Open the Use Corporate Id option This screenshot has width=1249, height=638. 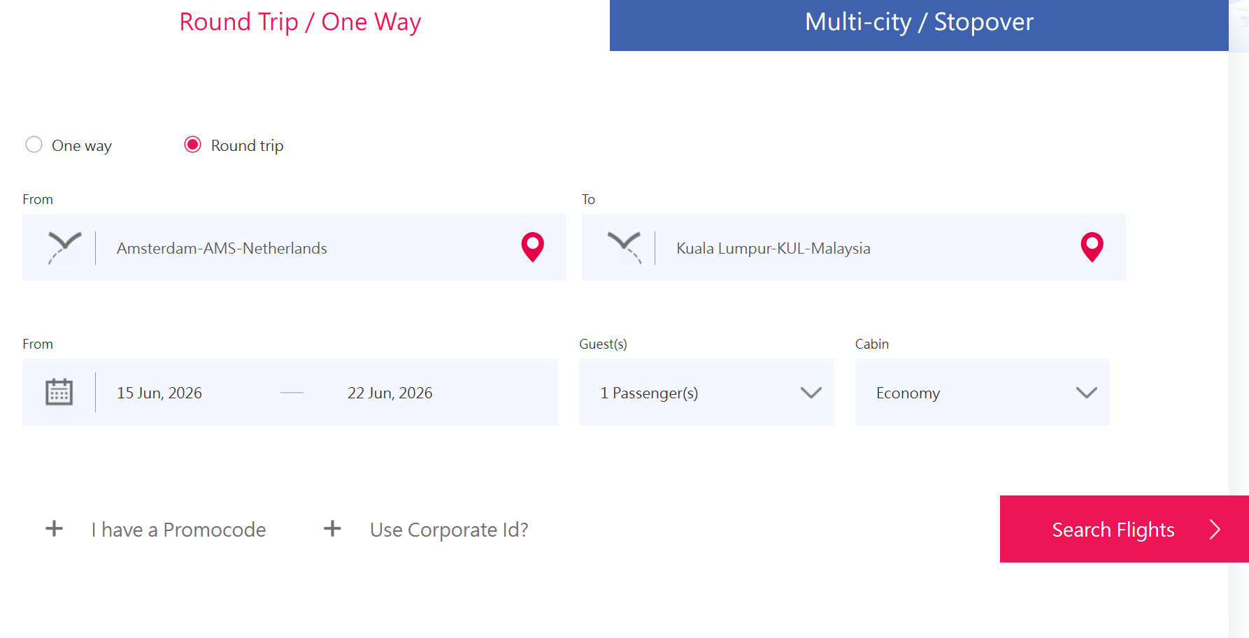pos(449,529)
